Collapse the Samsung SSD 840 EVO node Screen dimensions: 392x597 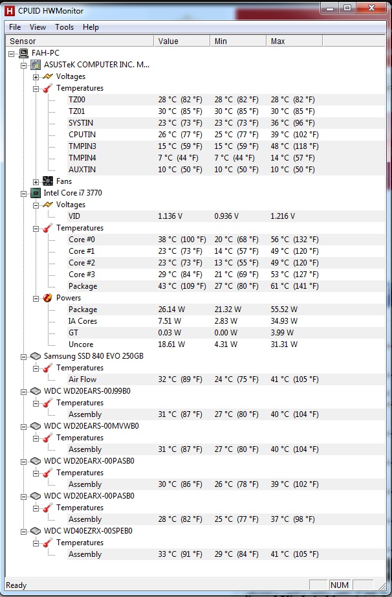point(23,357)
